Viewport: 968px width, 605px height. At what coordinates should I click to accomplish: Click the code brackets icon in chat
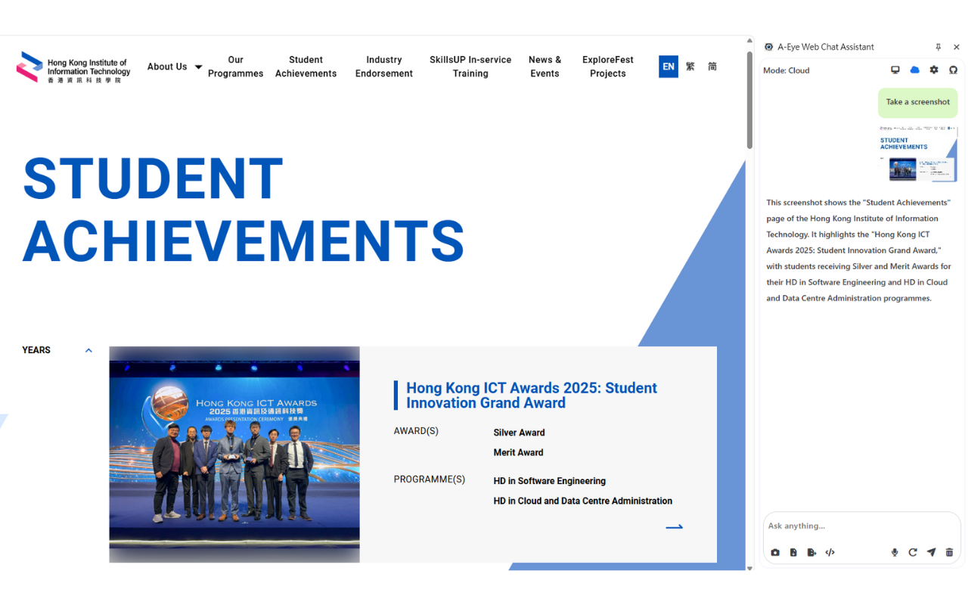point(830,553)
